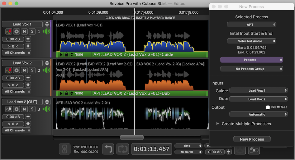295x160 pixels.
Task: Click padlock icon on the Dub process bar
Action: (x=66, y=93)
